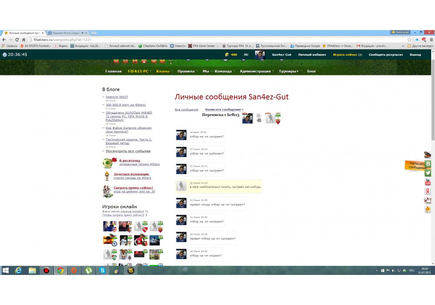Open the 'Блог' menu item
Screen dimensions: 435x305
pos(311,71)
